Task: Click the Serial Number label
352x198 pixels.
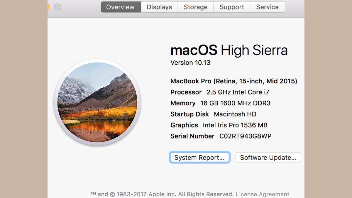Action: [192, 136]
